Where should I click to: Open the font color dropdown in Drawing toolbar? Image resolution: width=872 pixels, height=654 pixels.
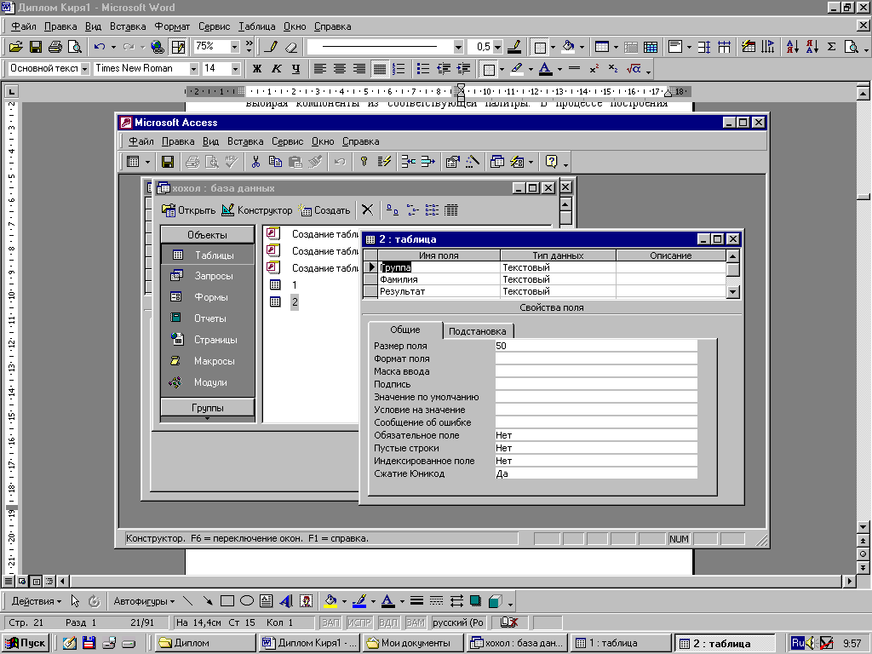401,600
